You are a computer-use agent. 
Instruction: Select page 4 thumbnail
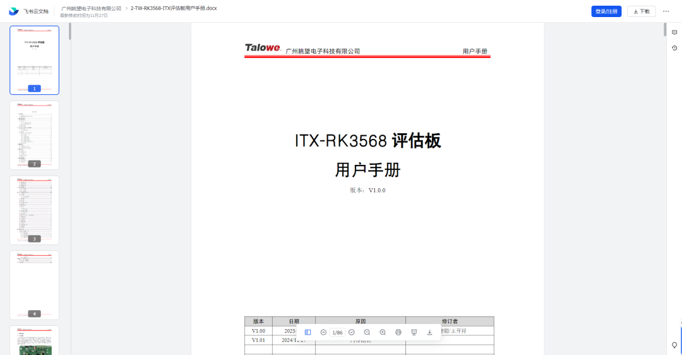coord(34,285)
